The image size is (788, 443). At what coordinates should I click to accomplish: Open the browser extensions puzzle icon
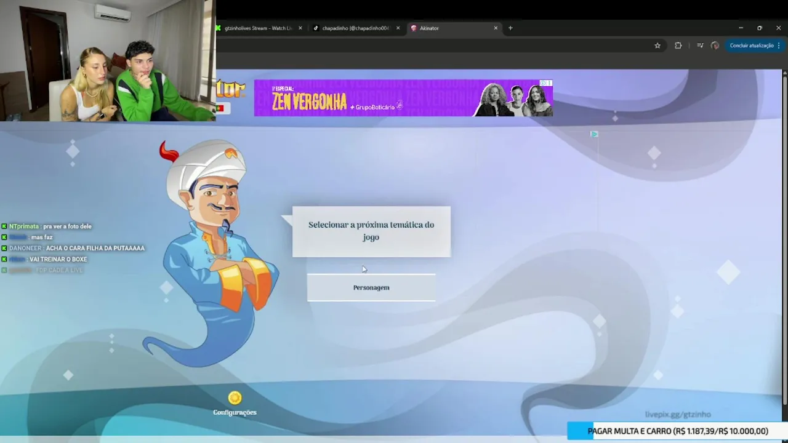tap(678, 46)
